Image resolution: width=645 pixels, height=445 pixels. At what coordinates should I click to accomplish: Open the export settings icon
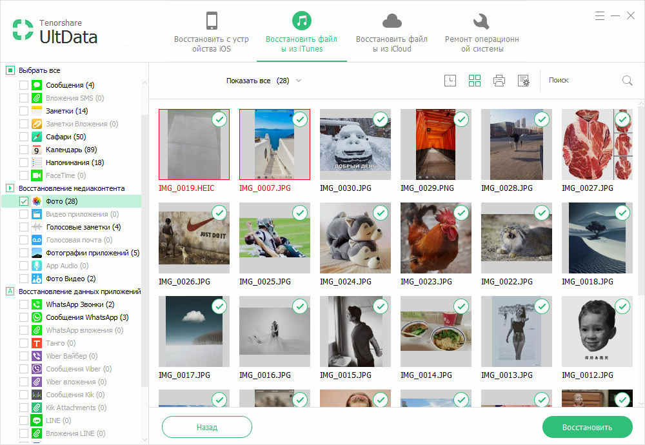tap(524, 81)
